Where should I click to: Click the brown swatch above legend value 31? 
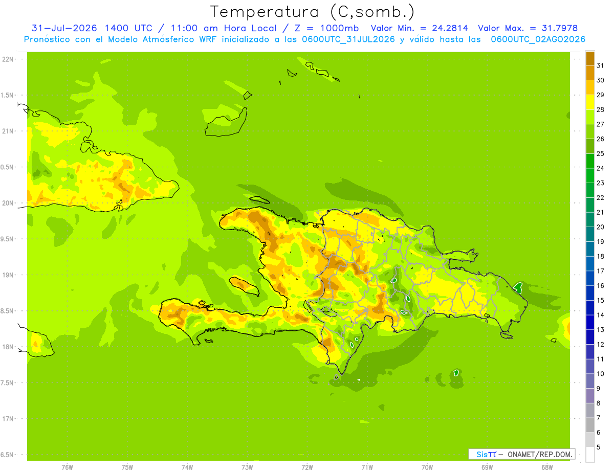(590, 59)
